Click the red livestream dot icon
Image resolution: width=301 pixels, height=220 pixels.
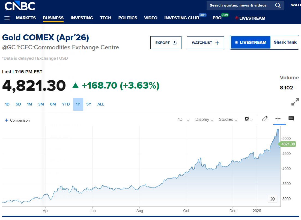coord(237,18)
